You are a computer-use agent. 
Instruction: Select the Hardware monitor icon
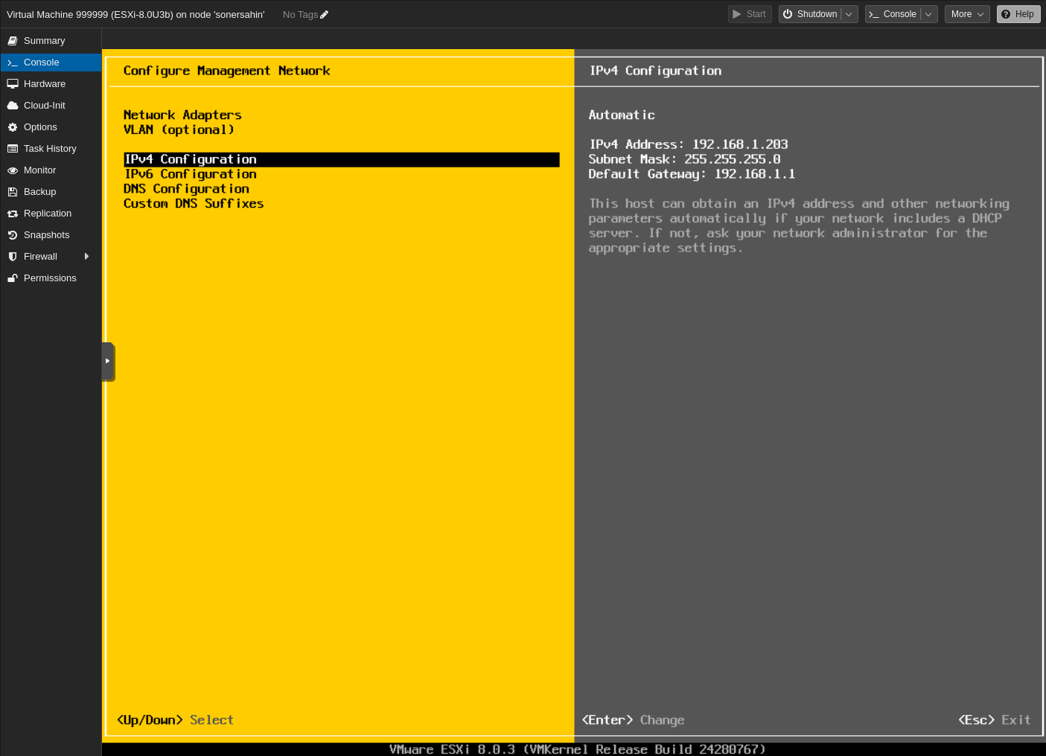(13, 84)
